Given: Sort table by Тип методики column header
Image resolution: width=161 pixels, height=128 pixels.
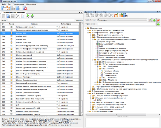Looking at the screenshot, I should click(x=66, y=24).
